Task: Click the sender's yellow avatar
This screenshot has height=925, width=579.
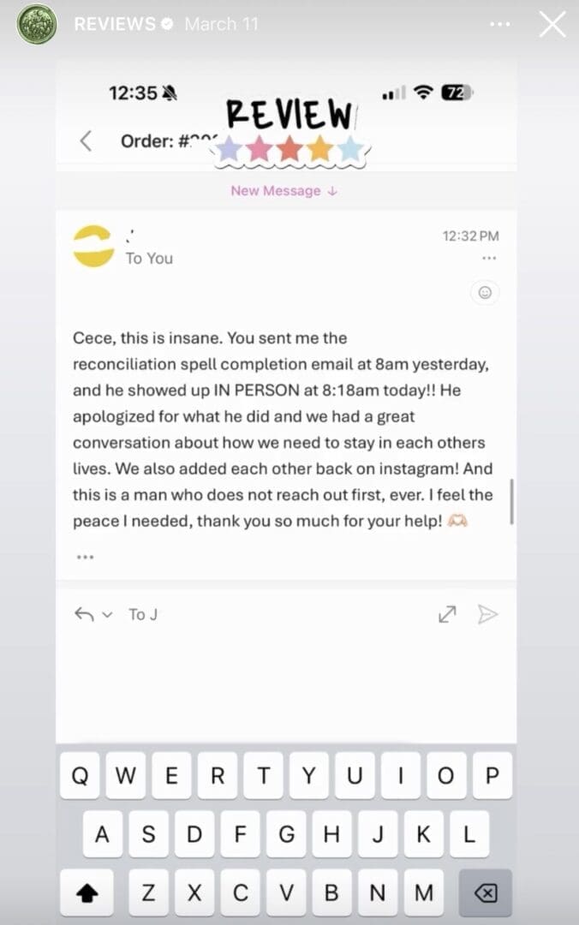Action: [93, 248]
